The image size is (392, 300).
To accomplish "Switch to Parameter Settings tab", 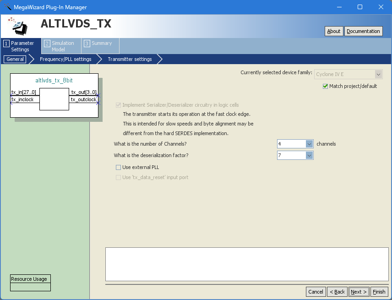I will tap(21, 46).
